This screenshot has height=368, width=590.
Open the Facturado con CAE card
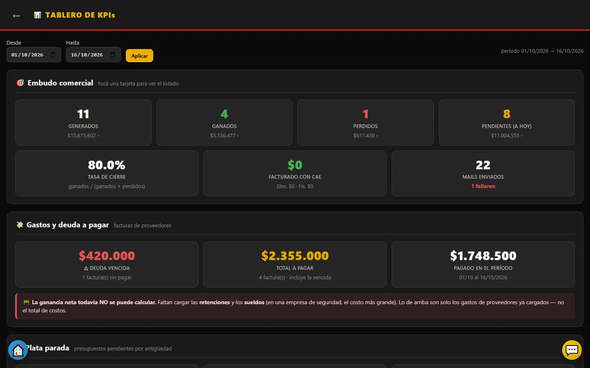click(295, 173)
